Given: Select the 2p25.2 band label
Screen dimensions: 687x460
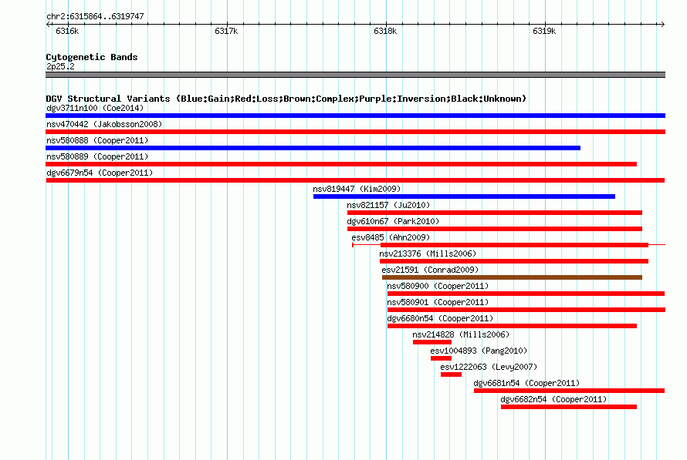Looking at the screenshot, I should click(x=60, y=66).
